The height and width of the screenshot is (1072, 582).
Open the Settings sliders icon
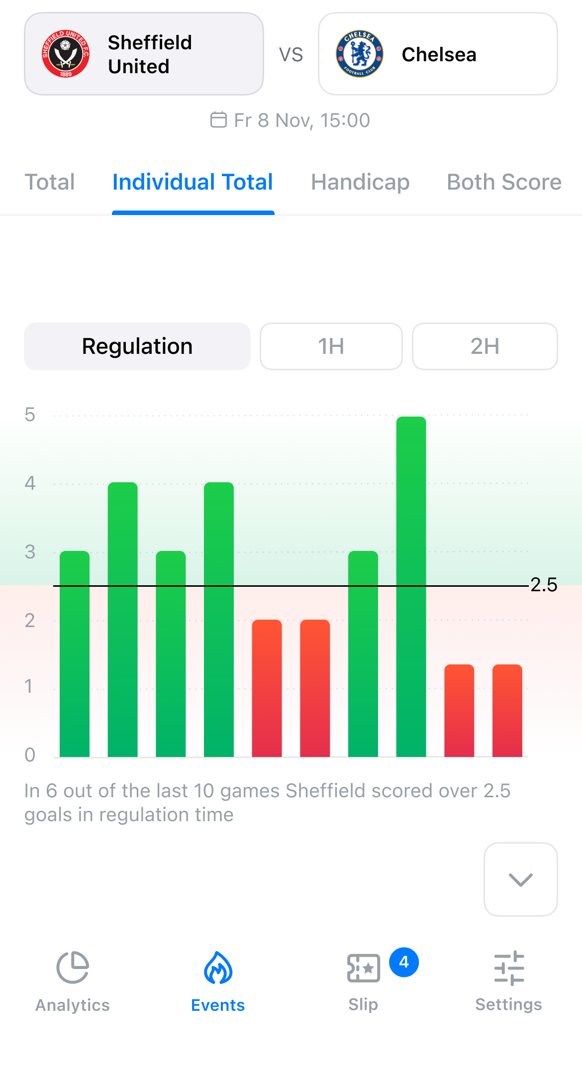pos(509,968)
